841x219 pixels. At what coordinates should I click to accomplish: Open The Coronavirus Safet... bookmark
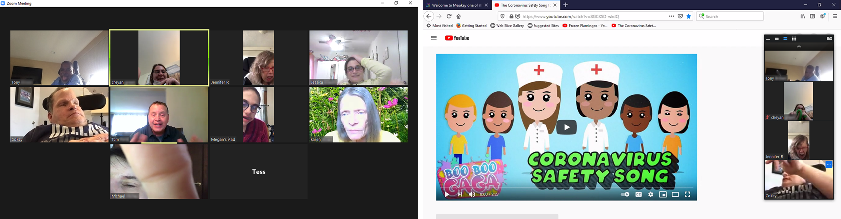(634, 26)
